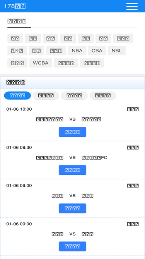Image resolution: width=145 pixels, height=259 pixels.
Task: Click the underlined heading tab below header
Action: click(17, 21)
